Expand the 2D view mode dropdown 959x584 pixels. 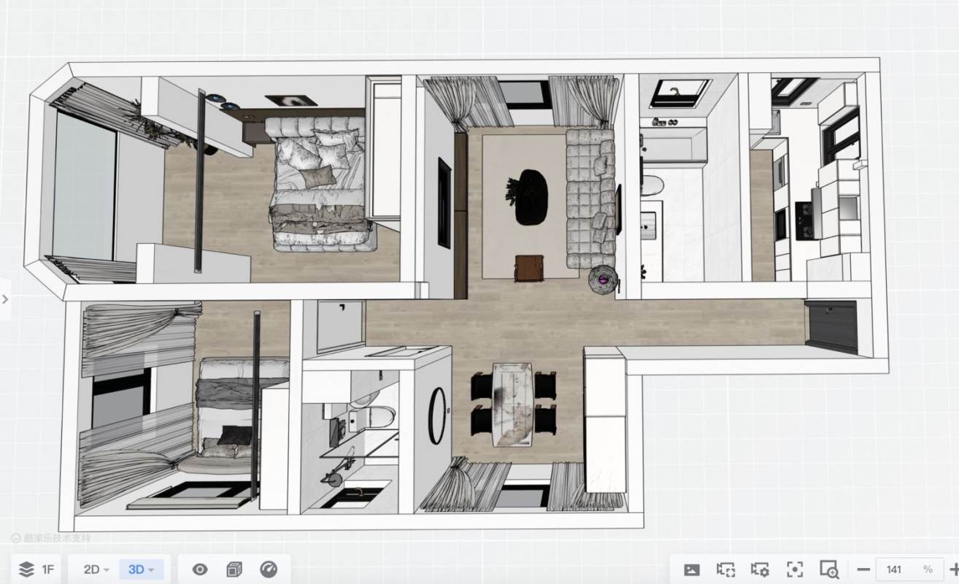[96, 569]
